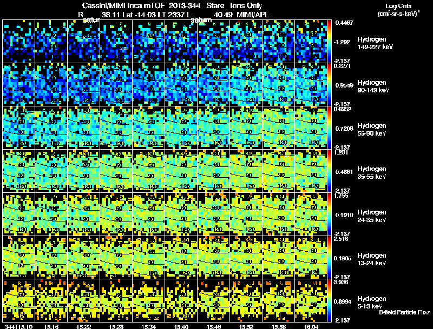This screenshot has height=329, width=433.
Task: Click the '0.7208' colorbar value
Action: tap(344, 129)
